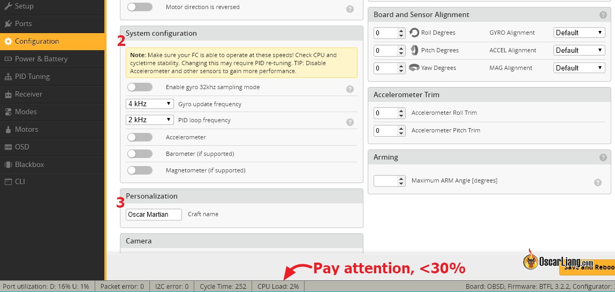Click the Receiver icon in sidebar
615x292 pixels.
pos(8,94)
